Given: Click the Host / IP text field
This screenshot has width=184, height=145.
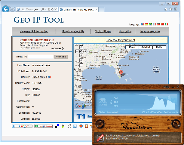Looking at the screenshot, I should [x=40, y=57].
